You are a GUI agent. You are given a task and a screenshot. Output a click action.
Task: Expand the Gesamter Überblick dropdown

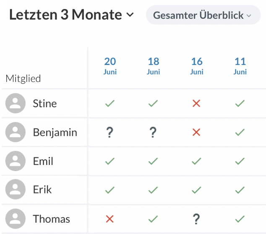tap(203, 16)
